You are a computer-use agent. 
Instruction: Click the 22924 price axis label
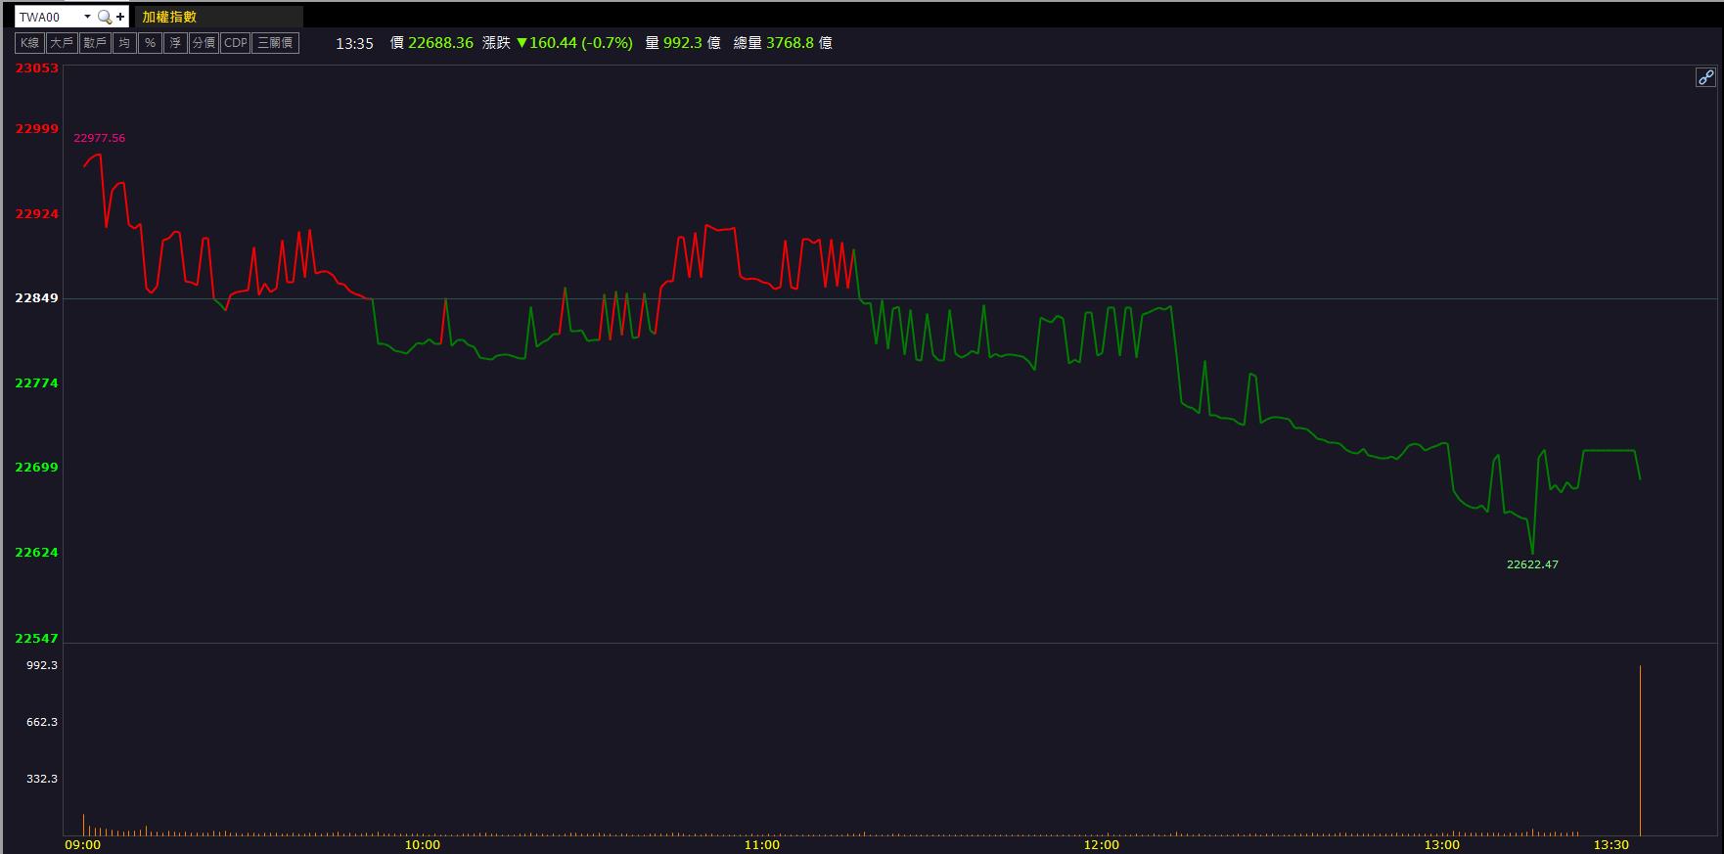(37, 214)
